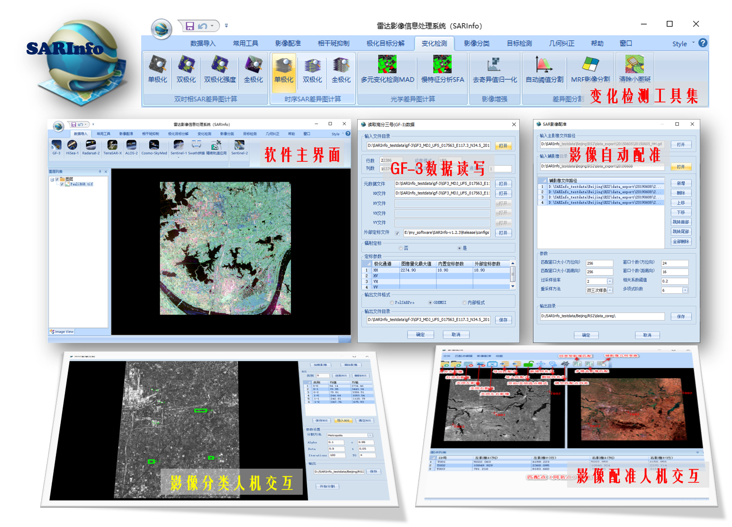Switch to 数据导入 tab on the top ribbon
Viewport: 732px width, 527px height.
[203, 44]
